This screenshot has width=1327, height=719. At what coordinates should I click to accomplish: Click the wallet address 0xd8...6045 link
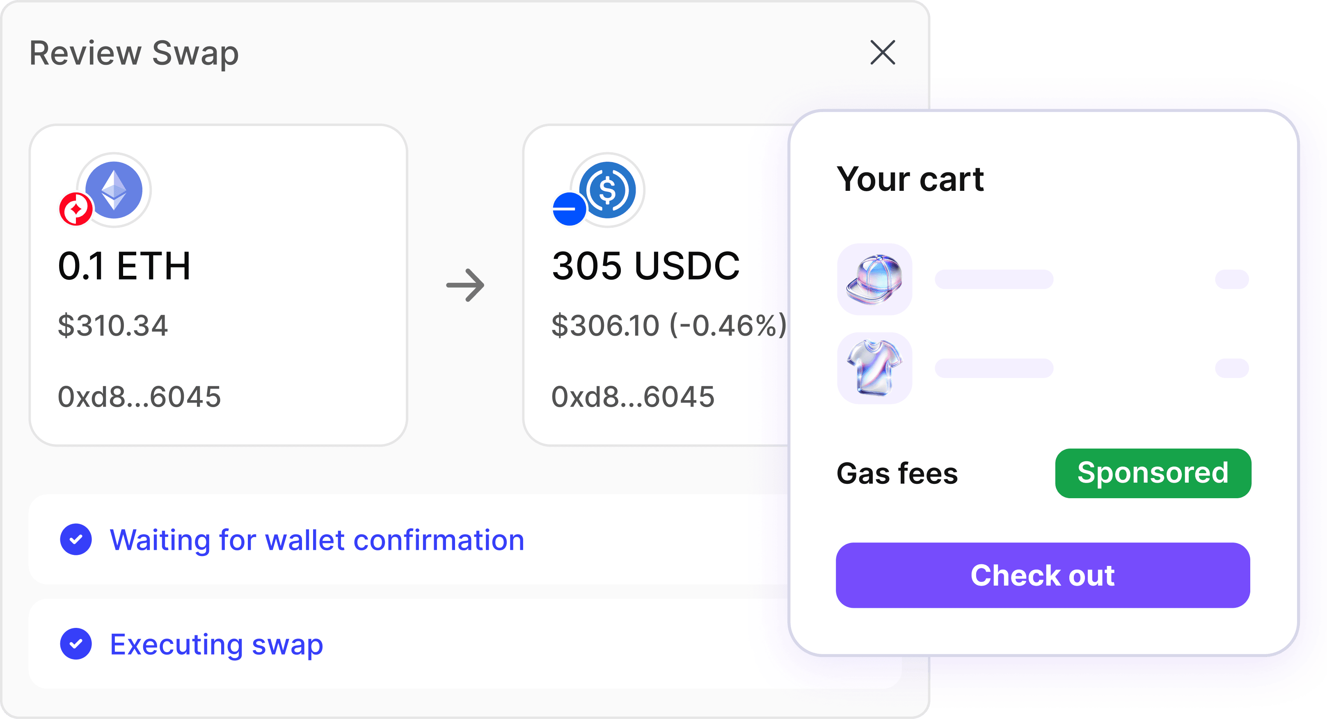pyautogui.click(x=140, y=396)
